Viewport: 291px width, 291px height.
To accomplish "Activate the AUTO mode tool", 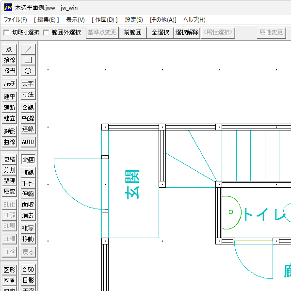I will 28,142.
